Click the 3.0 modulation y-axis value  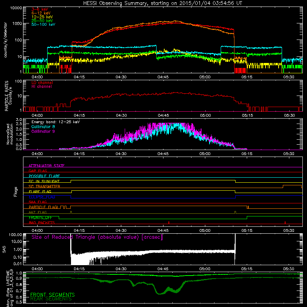tap(19, 119)
